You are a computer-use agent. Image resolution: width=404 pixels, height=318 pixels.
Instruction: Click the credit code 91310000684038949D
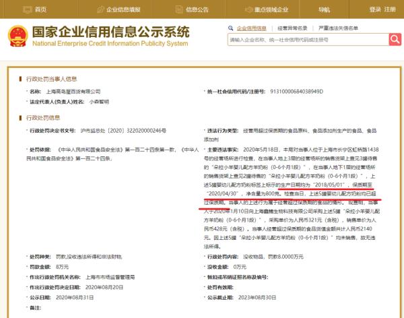coord(296,92)
